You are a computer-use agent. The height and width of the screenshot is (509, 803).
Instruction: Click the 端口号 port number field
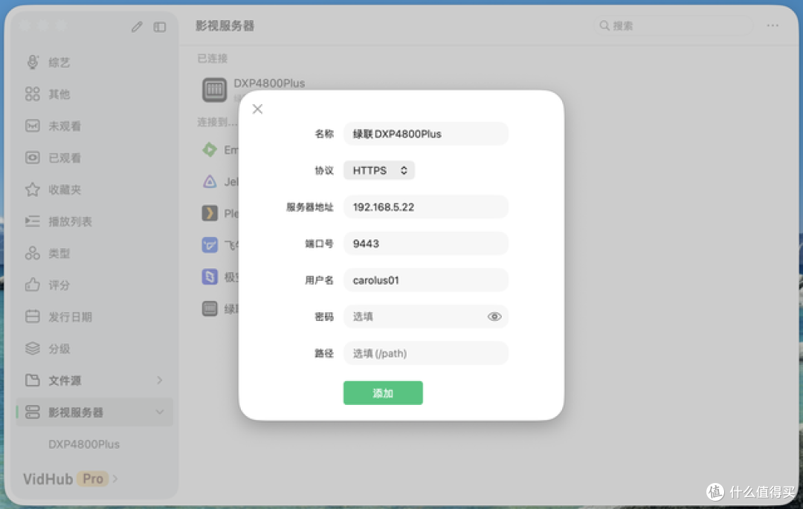(426, 244)
